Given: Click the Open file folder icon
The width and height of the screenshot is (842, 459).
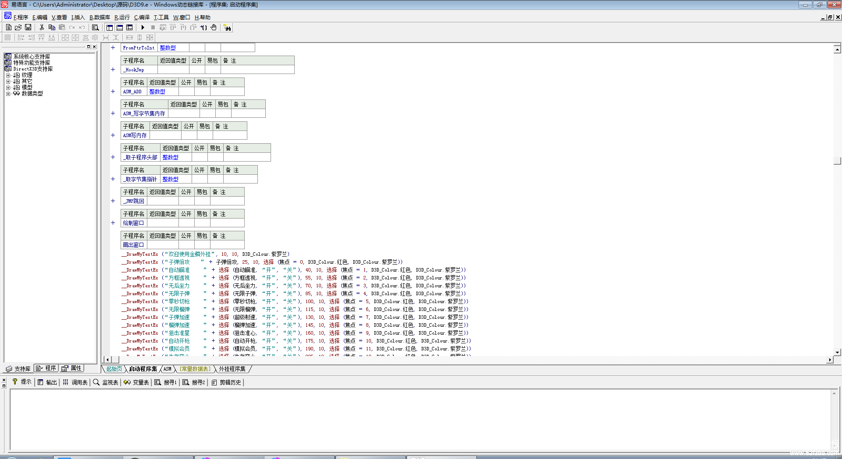Looking at the screenshot, I should [18, 28].
